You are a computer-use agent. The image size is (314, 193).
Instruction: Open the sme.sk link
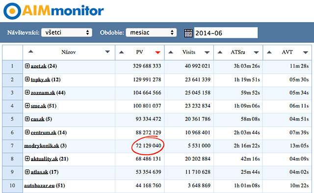coord(38,106)
